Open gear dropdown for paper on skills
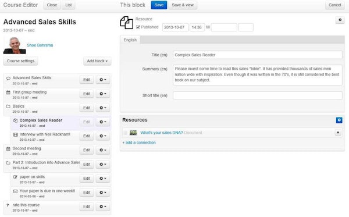This screenshot has width=349, height=217. tap(102, 178)
